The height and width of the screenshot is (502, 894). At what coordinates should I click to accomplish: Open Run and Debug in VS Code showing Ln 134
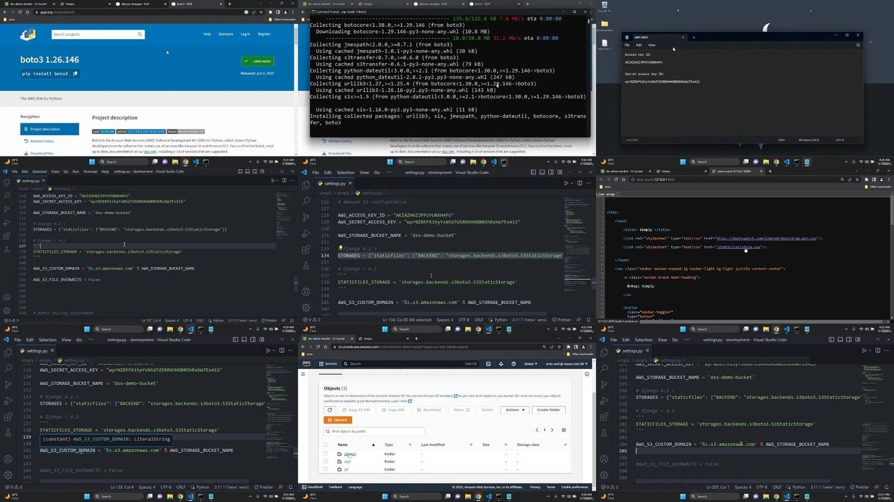[x=306, y=233]
